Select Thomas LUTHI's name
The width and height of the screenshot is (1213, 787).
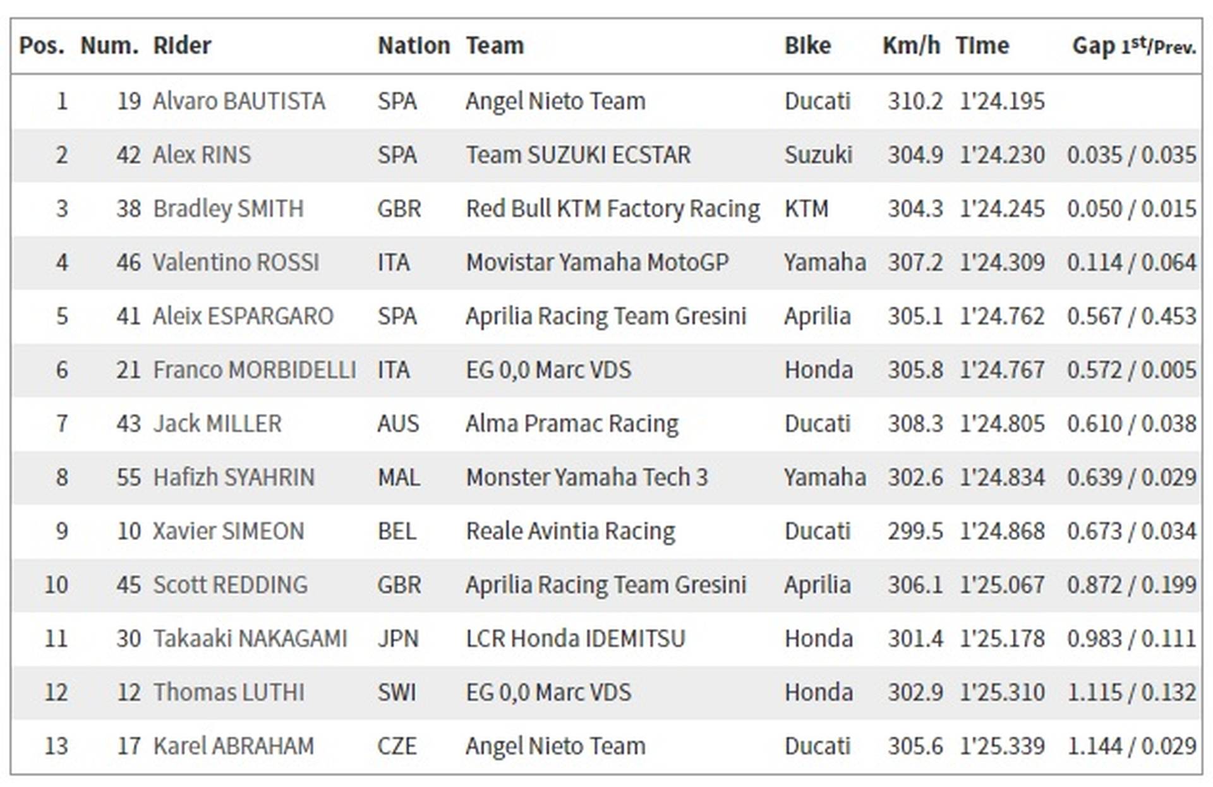click(228, 692)
